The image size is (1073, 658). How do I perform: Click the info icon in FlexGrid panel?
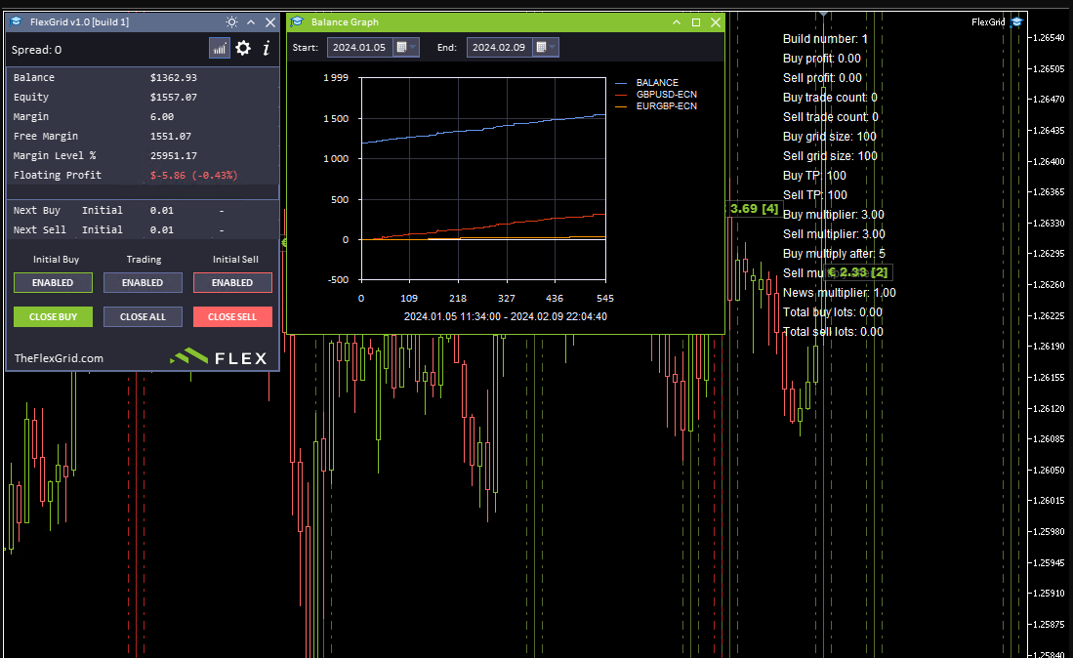click(266, 48)
